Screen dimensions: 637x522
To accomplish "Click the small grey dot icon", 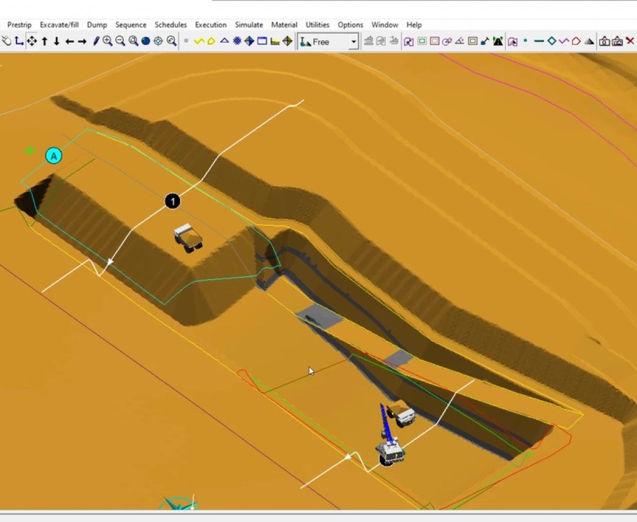I will click(x=186, y=41).
